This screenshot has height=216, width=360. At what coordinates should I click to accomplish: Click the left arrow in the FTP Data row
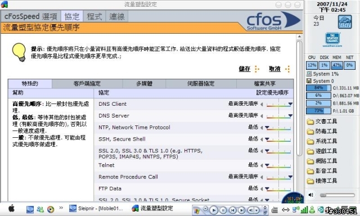click(262, 188)
